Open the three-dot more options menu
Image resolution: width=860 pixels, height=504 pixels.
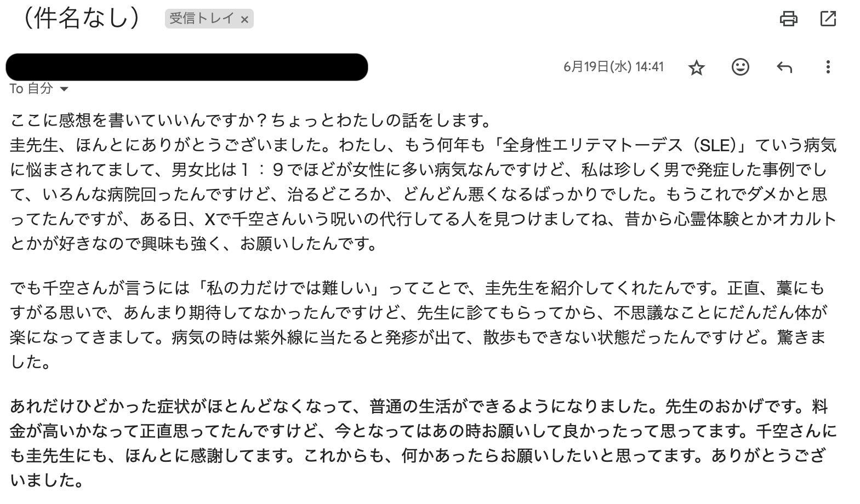[x=828, y=67]
